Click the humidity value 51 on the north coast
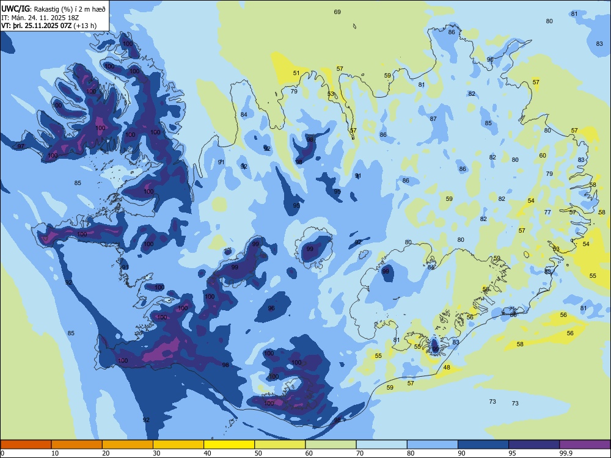 point(296,73)
